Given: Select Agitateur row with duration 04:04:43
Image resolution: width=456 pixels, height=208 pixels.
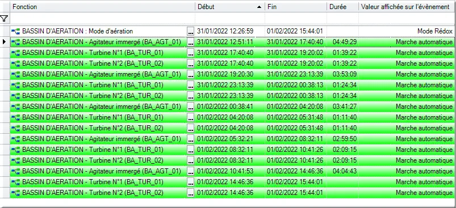Looking at the screenshot, I should click(x=232, y=171).
